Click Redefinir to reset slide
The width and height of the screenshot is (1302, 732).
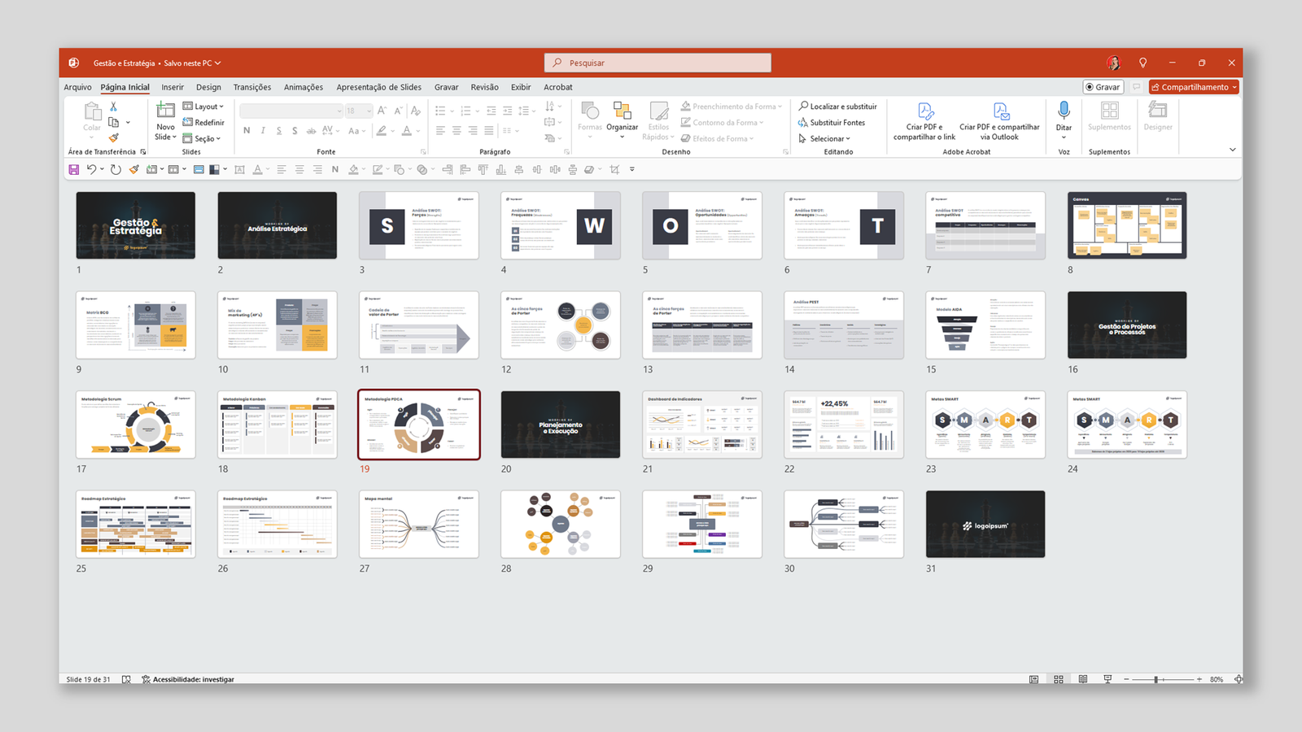point(203,123)
